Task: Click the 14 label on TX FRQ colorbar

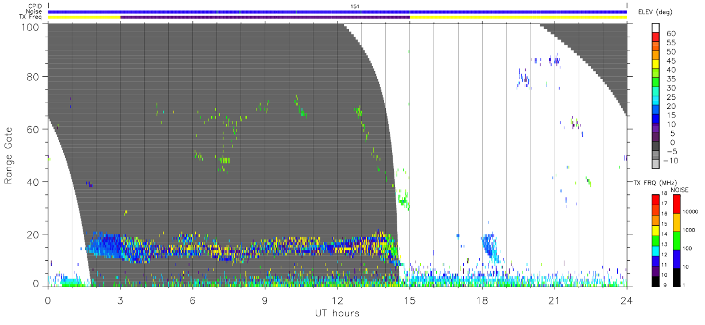Action: (x=664, y=235)
